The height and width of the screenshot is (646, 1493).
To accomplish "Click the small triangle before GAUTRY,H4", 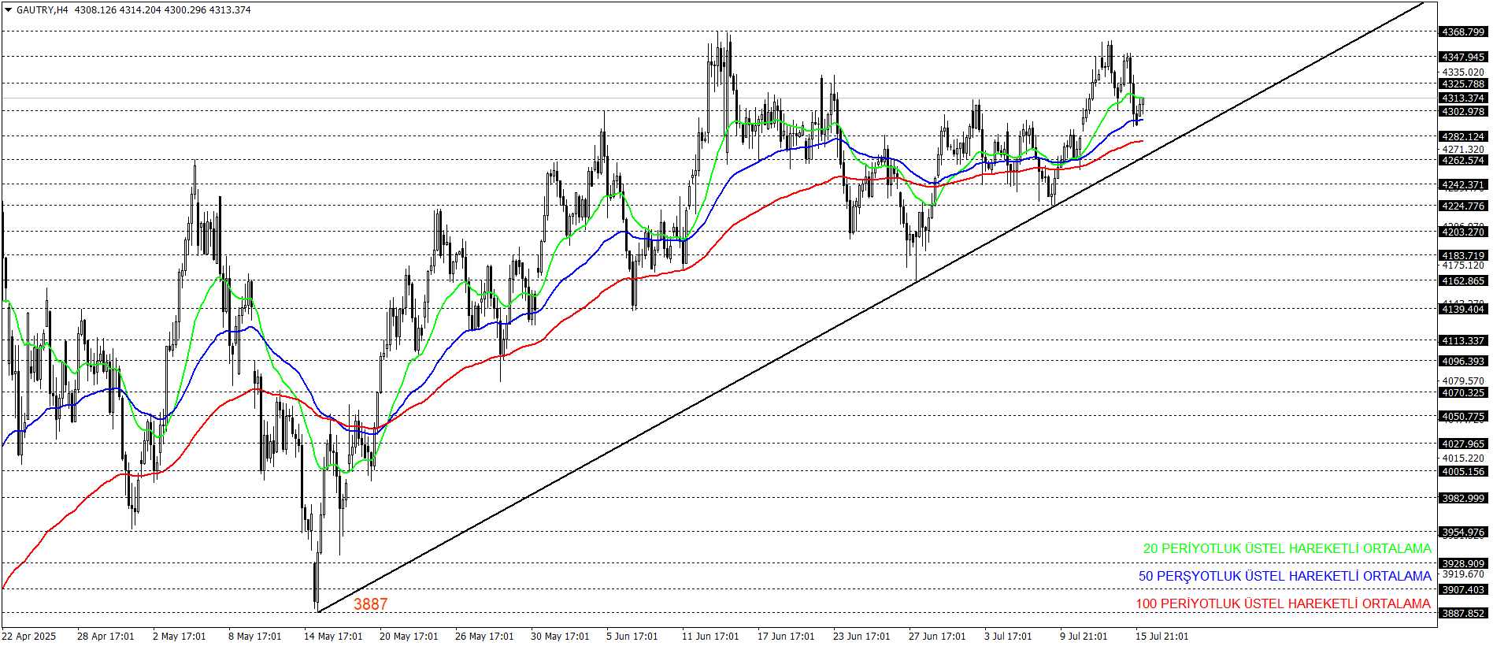I will point(9,10).
